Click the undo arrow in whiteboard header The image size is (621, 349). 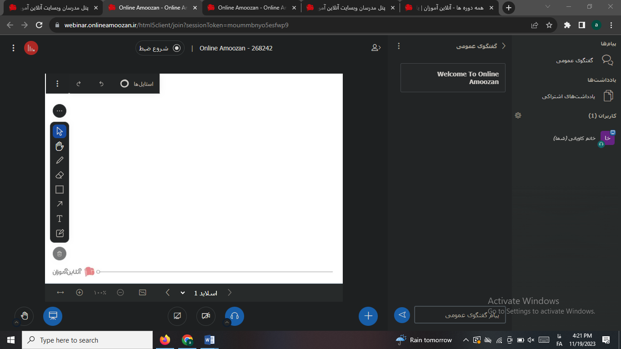(101, 84)
